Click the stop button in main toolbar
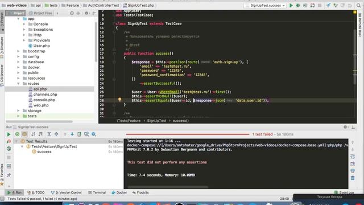Image resolution: width=364 pixels, height=205 pixels. click(320, 5)
